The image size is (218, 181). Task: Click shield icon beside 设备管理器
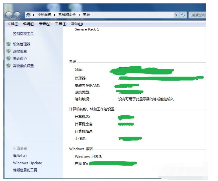click(9, 44)
